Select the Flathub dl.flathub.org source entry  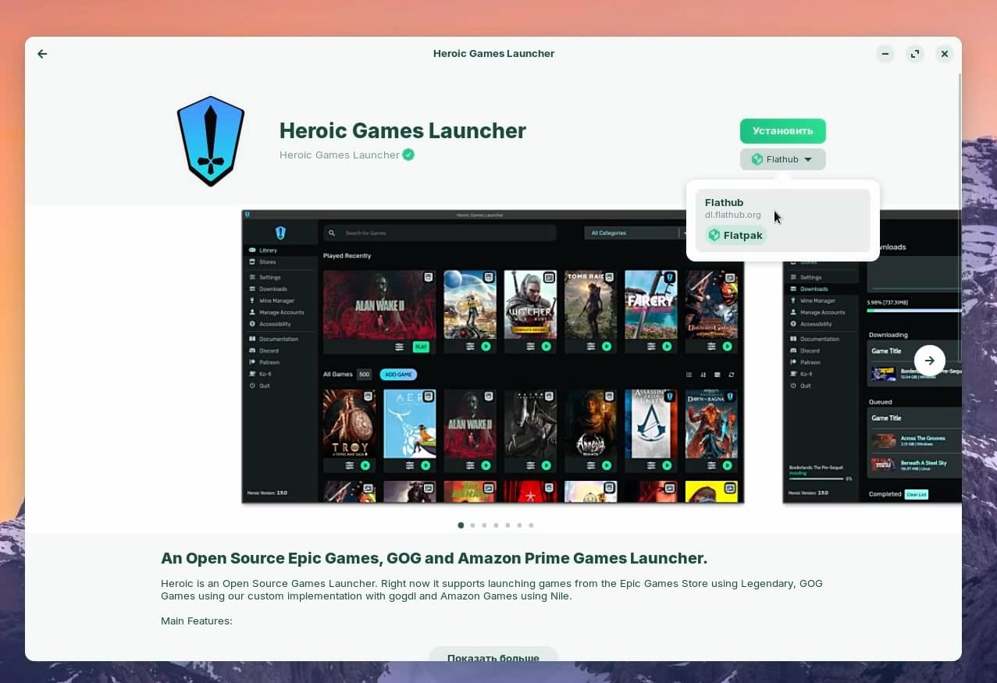tap(782, 220)
